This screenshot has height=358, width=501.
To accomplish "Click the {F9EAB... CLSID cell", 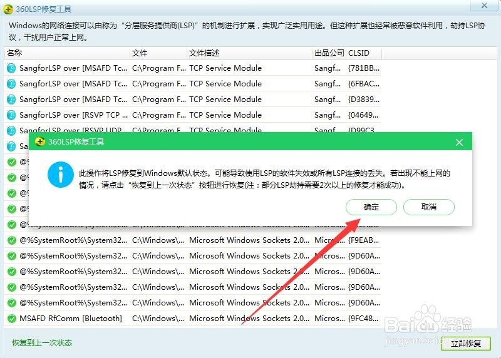I will tap(364, 240).
